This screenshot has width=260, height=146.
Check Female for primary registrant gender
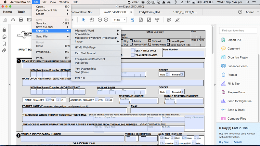[182, 74]
